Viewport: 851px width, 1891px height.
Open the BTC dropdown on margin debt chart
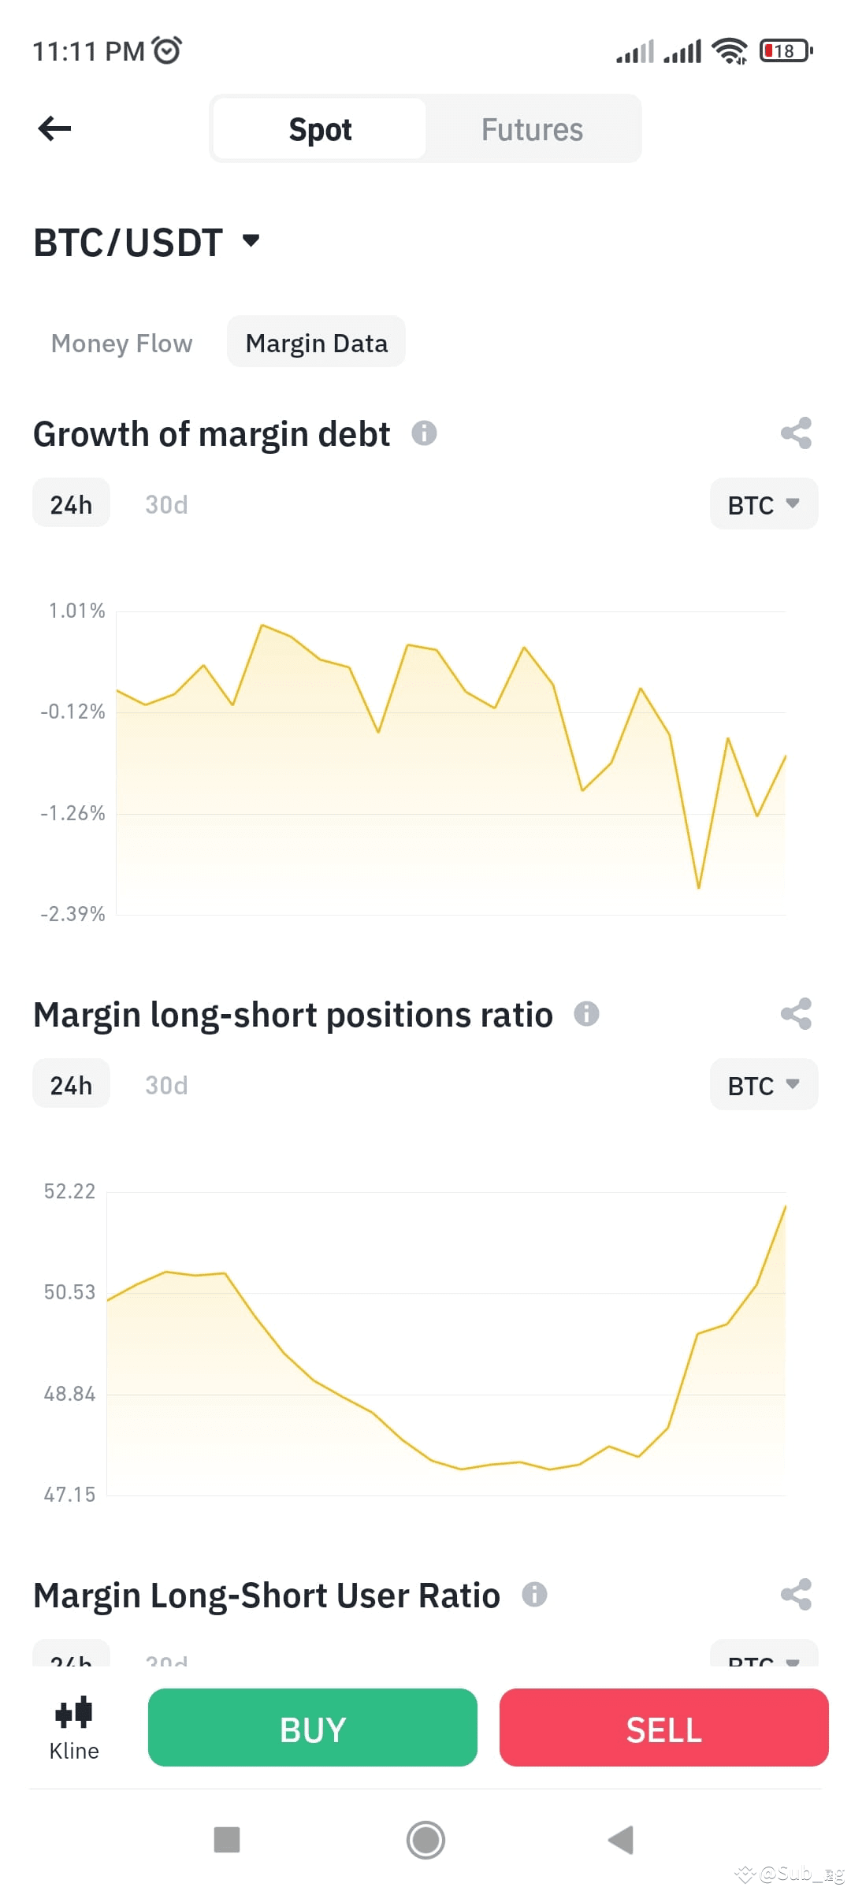pyautogui.click(x=762, y=503)
